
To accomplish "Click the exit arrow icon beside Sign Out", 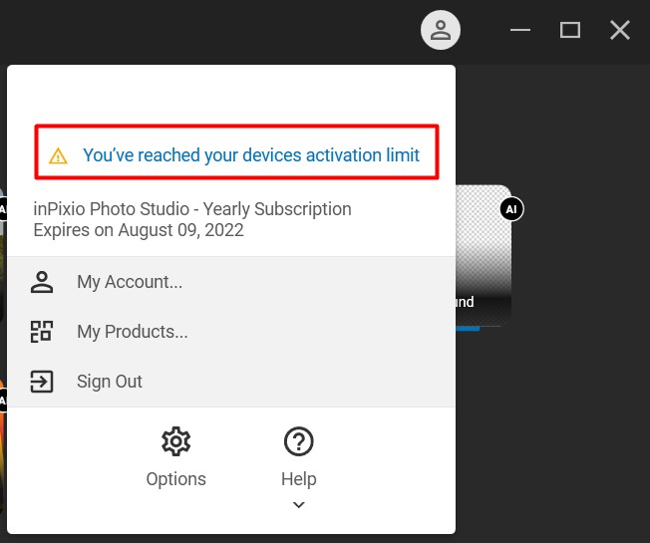I will coord(42,382).
